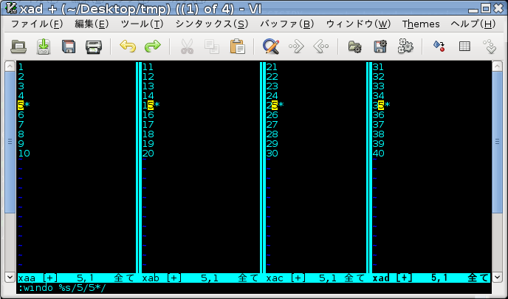Click the yellow Undo arrow
Viewport: 508px width, 299px height.
pyautogui.click(x=128, y=47)
